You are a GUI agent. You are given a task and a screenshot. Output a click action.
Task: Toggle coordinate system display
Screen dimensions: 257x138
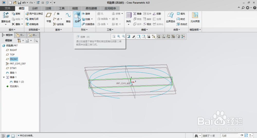pyautogui.click(x=173, y=37)
